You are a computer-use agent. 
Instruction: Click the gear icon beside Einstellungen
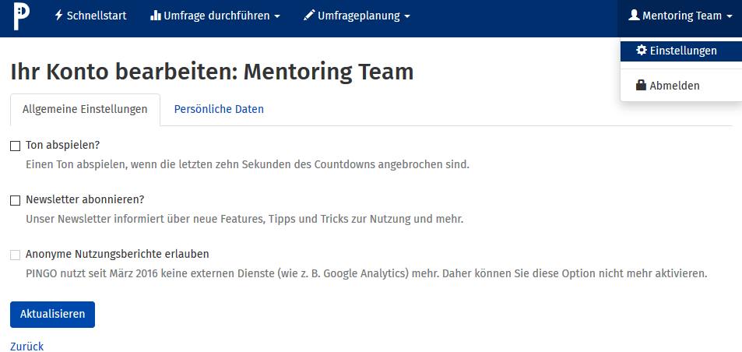click(642, 51)
